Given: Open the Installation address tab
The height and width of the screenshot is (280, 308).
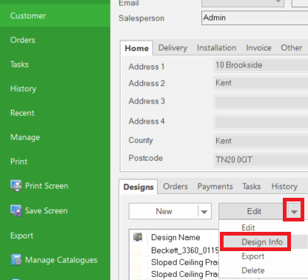Looking at the screenshot, I should (x=216, y=47).
